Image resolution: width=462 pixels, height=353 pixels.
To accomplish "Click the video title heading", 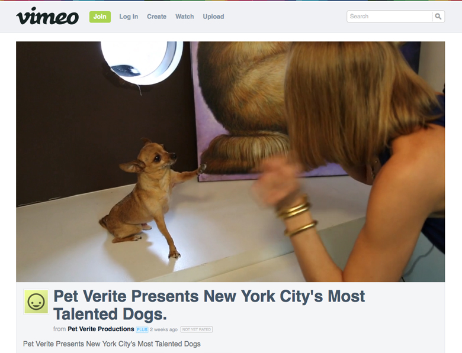I will [209, 305].
